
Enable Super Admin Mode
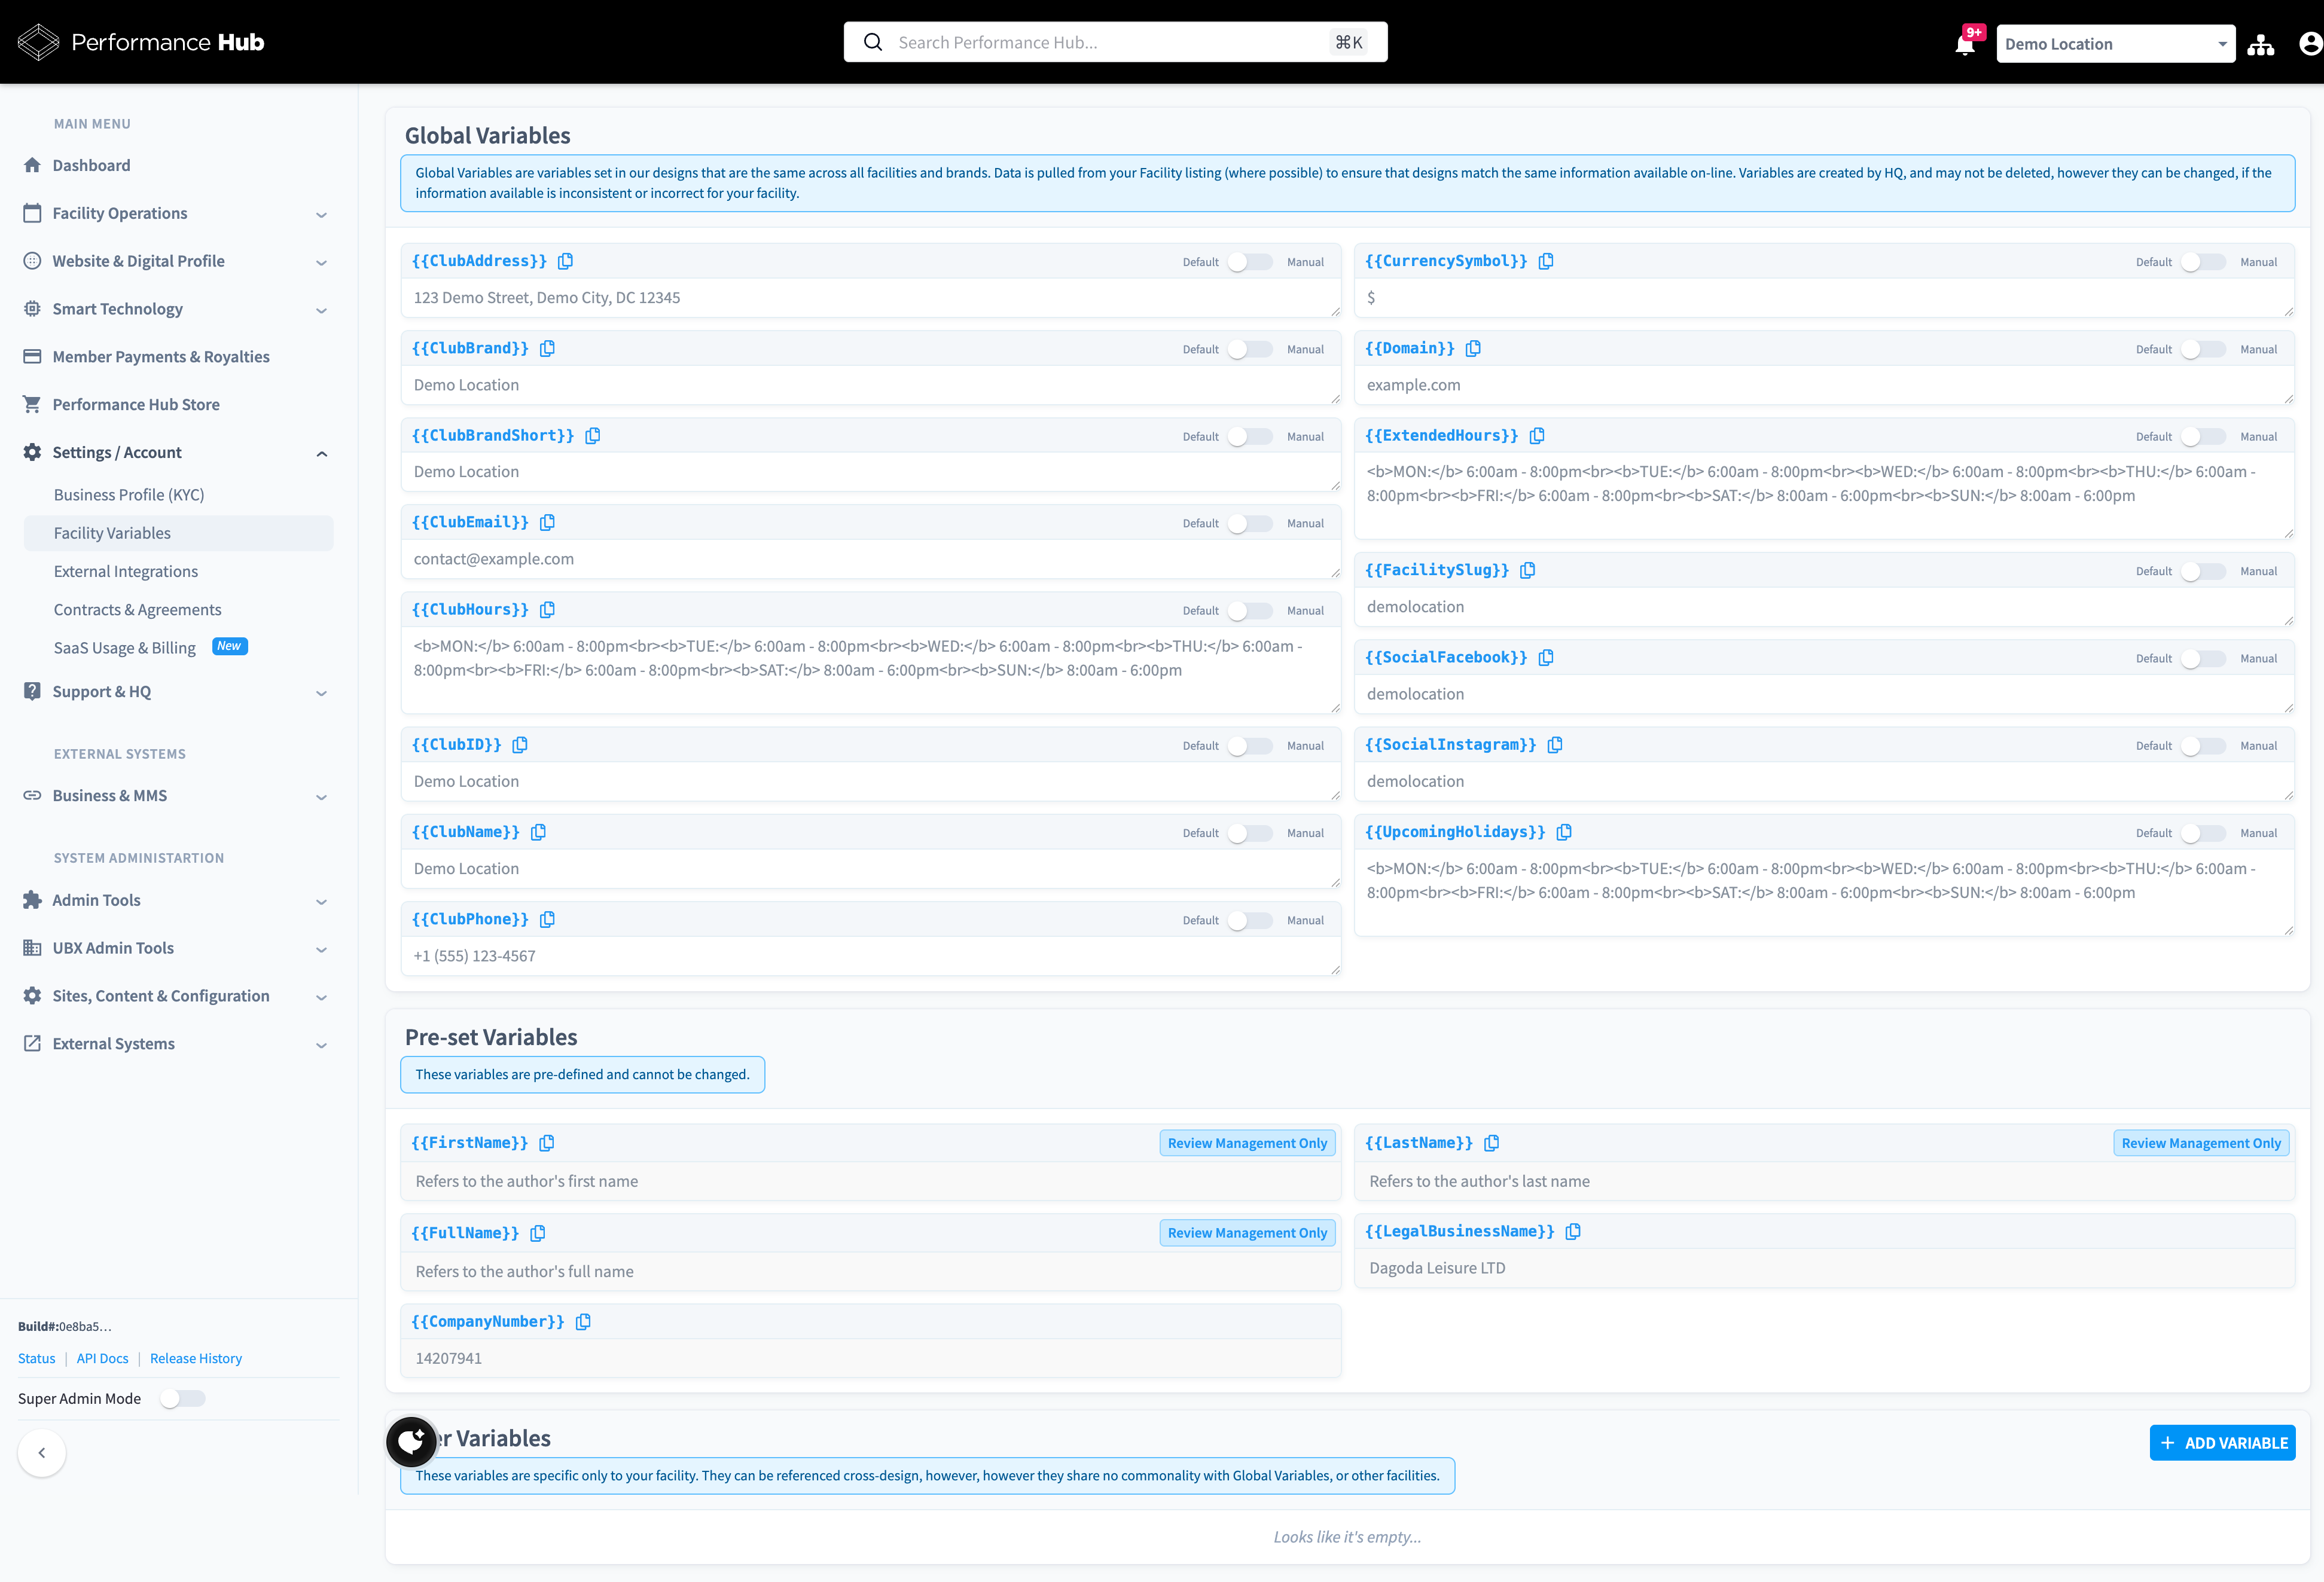tap(183, 1398)
